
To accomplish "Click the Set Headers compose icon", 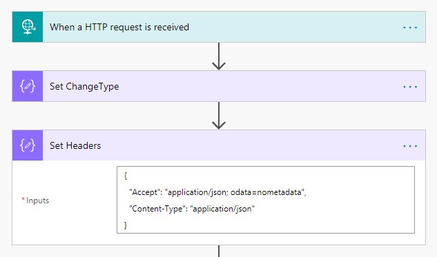I will [x=28, y=145].
